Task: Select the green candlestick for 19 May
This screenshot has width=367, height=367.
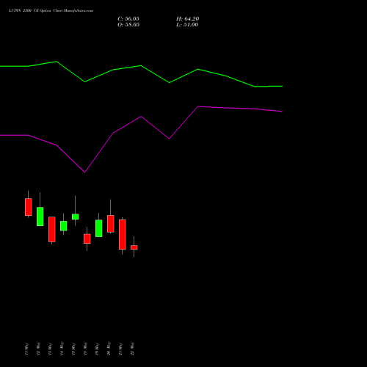Action: pyautogui.click(x=99, y=228)
